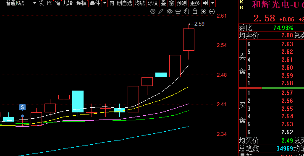Open the 连板 view
The height and width of the screenshot is (156, 304).
[81, 3]
